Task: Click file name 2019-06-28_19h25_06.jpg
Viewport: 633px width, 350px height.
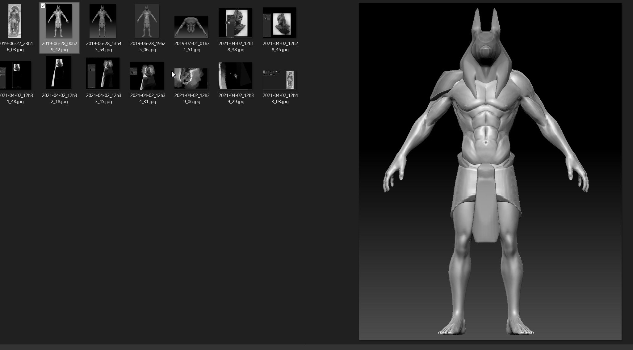Action: (x=148, y=47)
